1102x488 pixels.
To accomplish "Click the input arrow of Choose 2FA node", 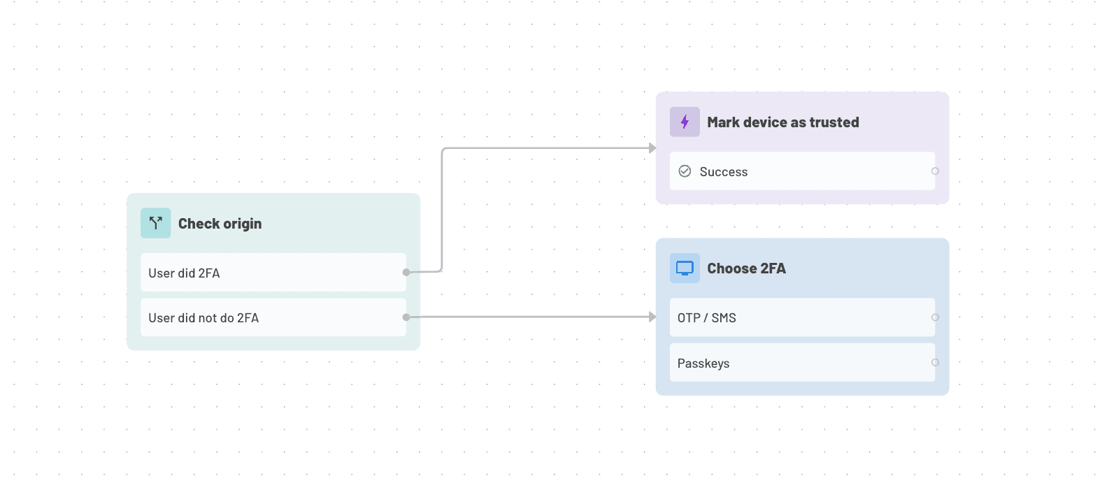I will click(652, 317).
